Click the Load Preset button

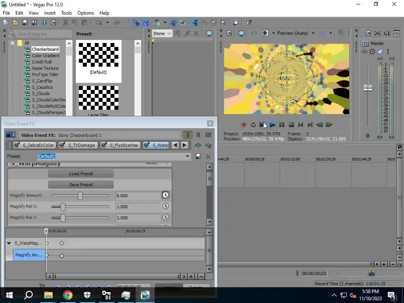coord(81,174)
